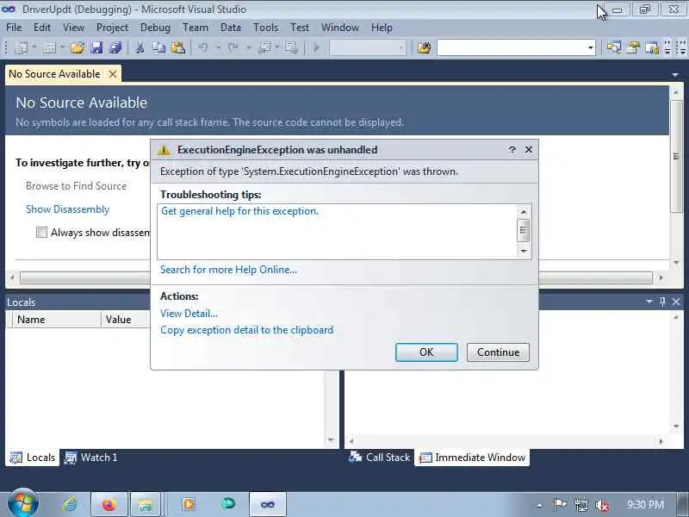Open Properties Window from toolbar icon
The width and height of the screenshot is (689, 517).
(633, 47)
